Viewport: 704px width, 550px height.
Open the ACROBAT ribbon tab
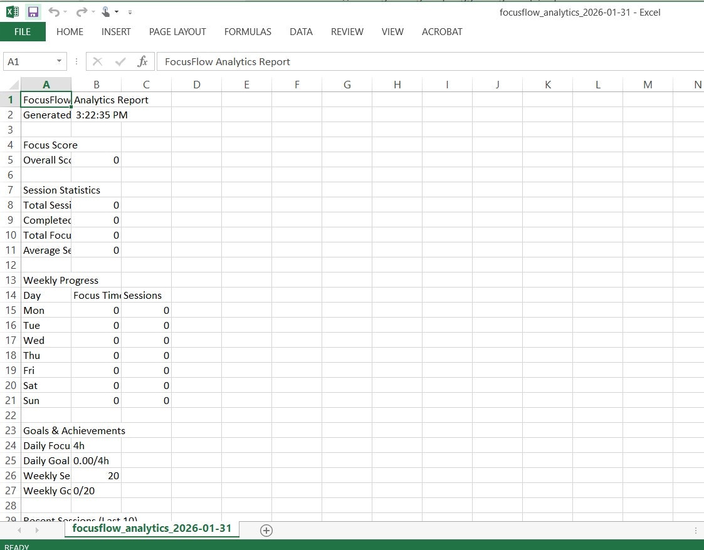point(442,32)
